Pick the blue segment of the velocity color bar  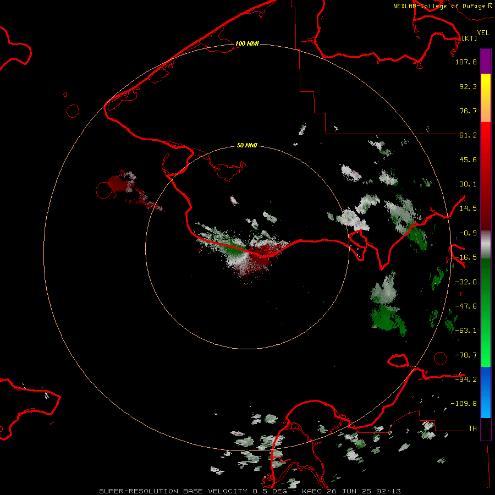coord(486,392)
